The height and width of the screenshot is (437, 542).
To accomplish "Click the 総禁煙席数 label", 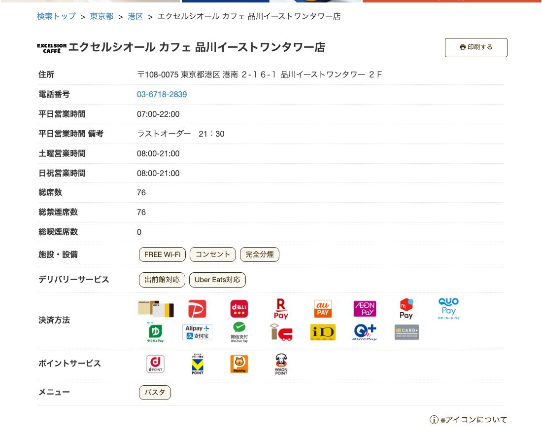I will (x=58, y=213).
